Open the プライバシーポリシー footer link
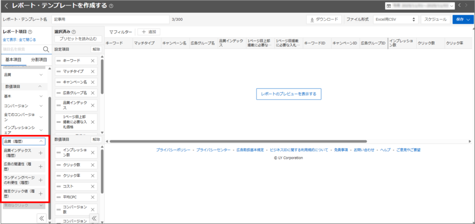 [x=173, y=150]
